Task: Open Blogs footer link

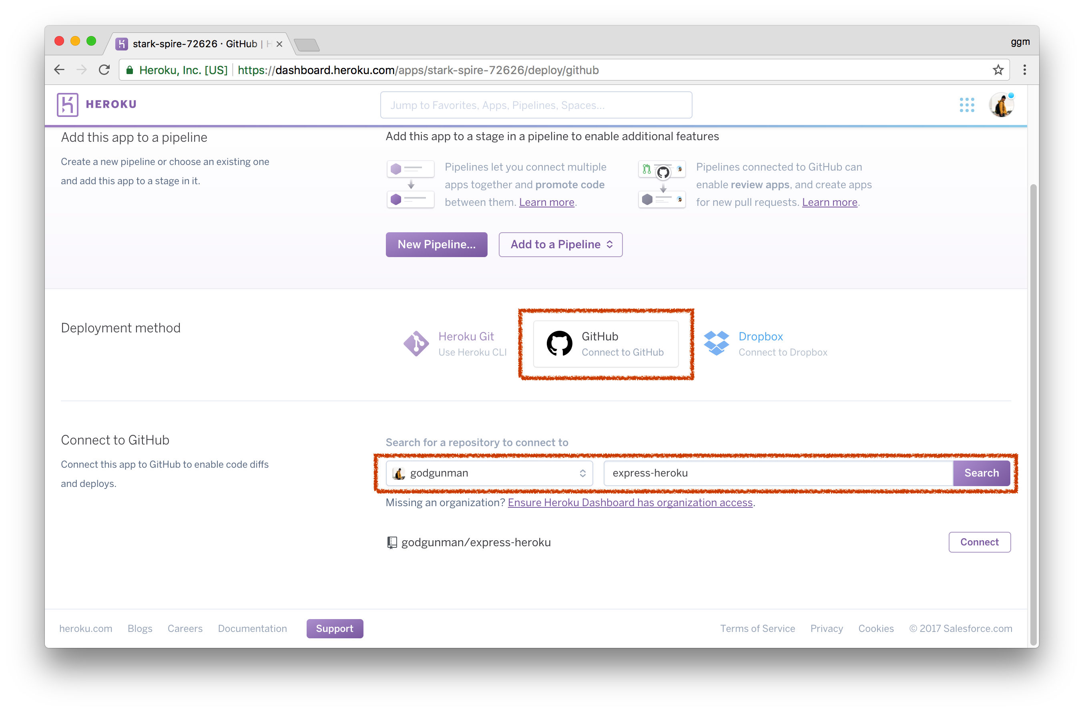Action: [140, 629]
